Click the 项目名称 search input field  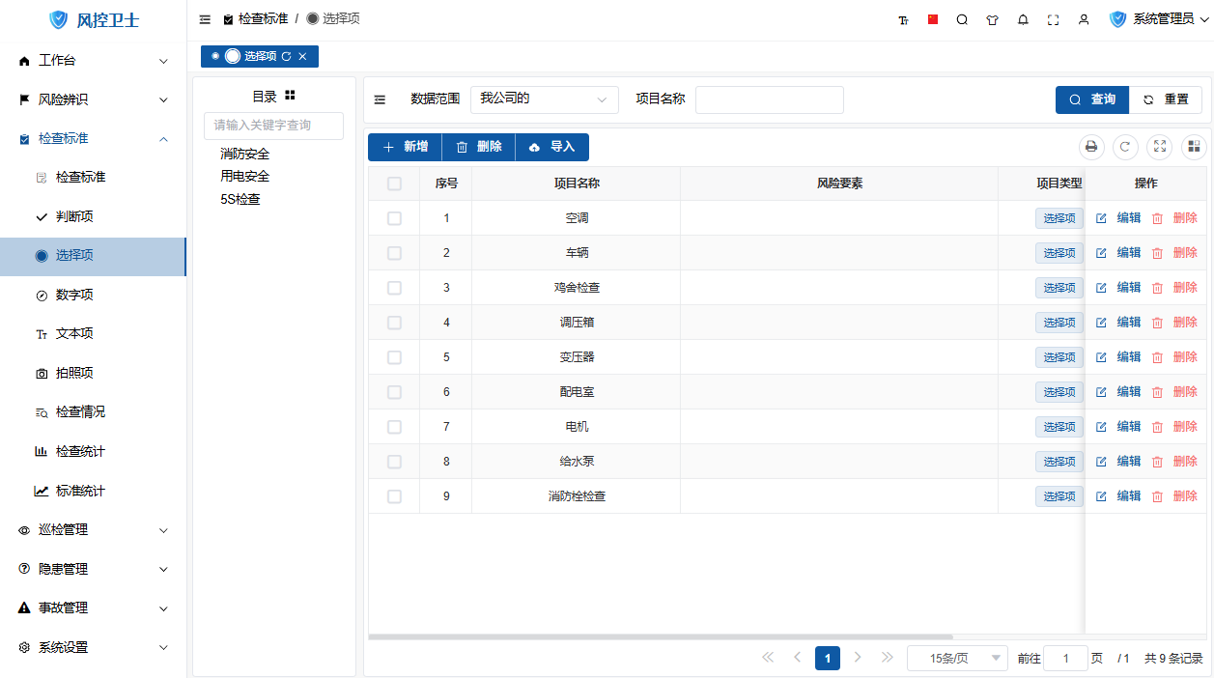(x=769, y=99)
